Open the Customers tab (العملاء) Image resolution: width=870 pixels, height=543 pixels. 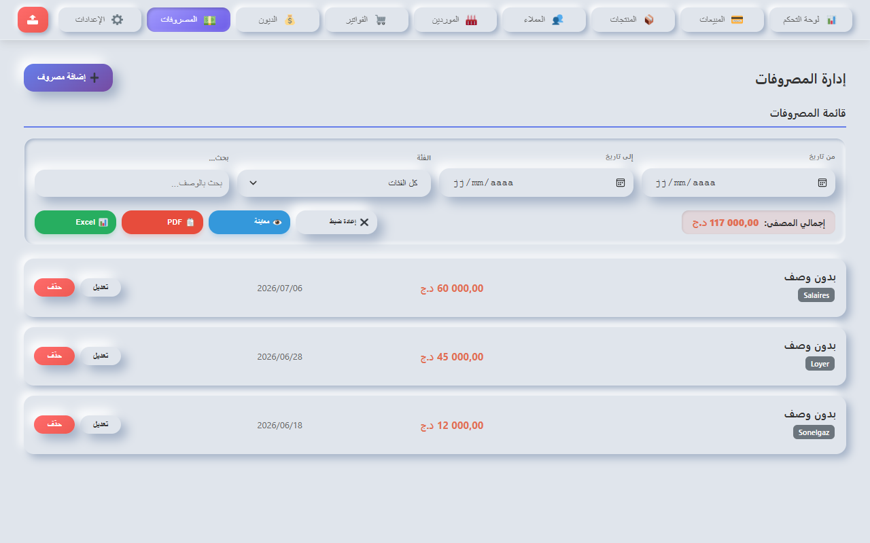coord(544,20)
